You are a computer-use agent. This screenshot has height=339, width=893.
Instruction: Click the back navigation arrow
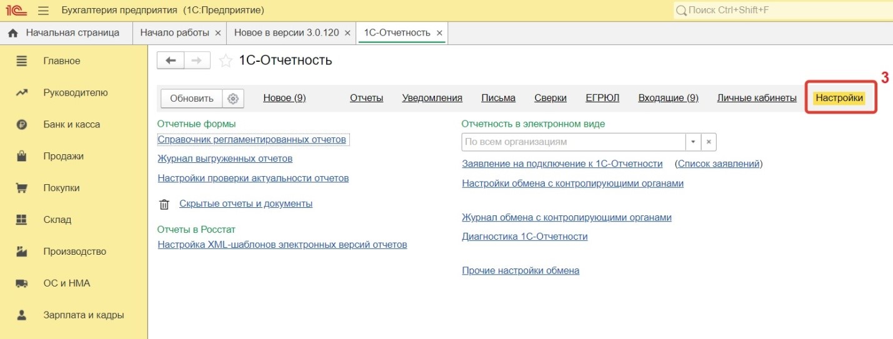click(170, 60)
